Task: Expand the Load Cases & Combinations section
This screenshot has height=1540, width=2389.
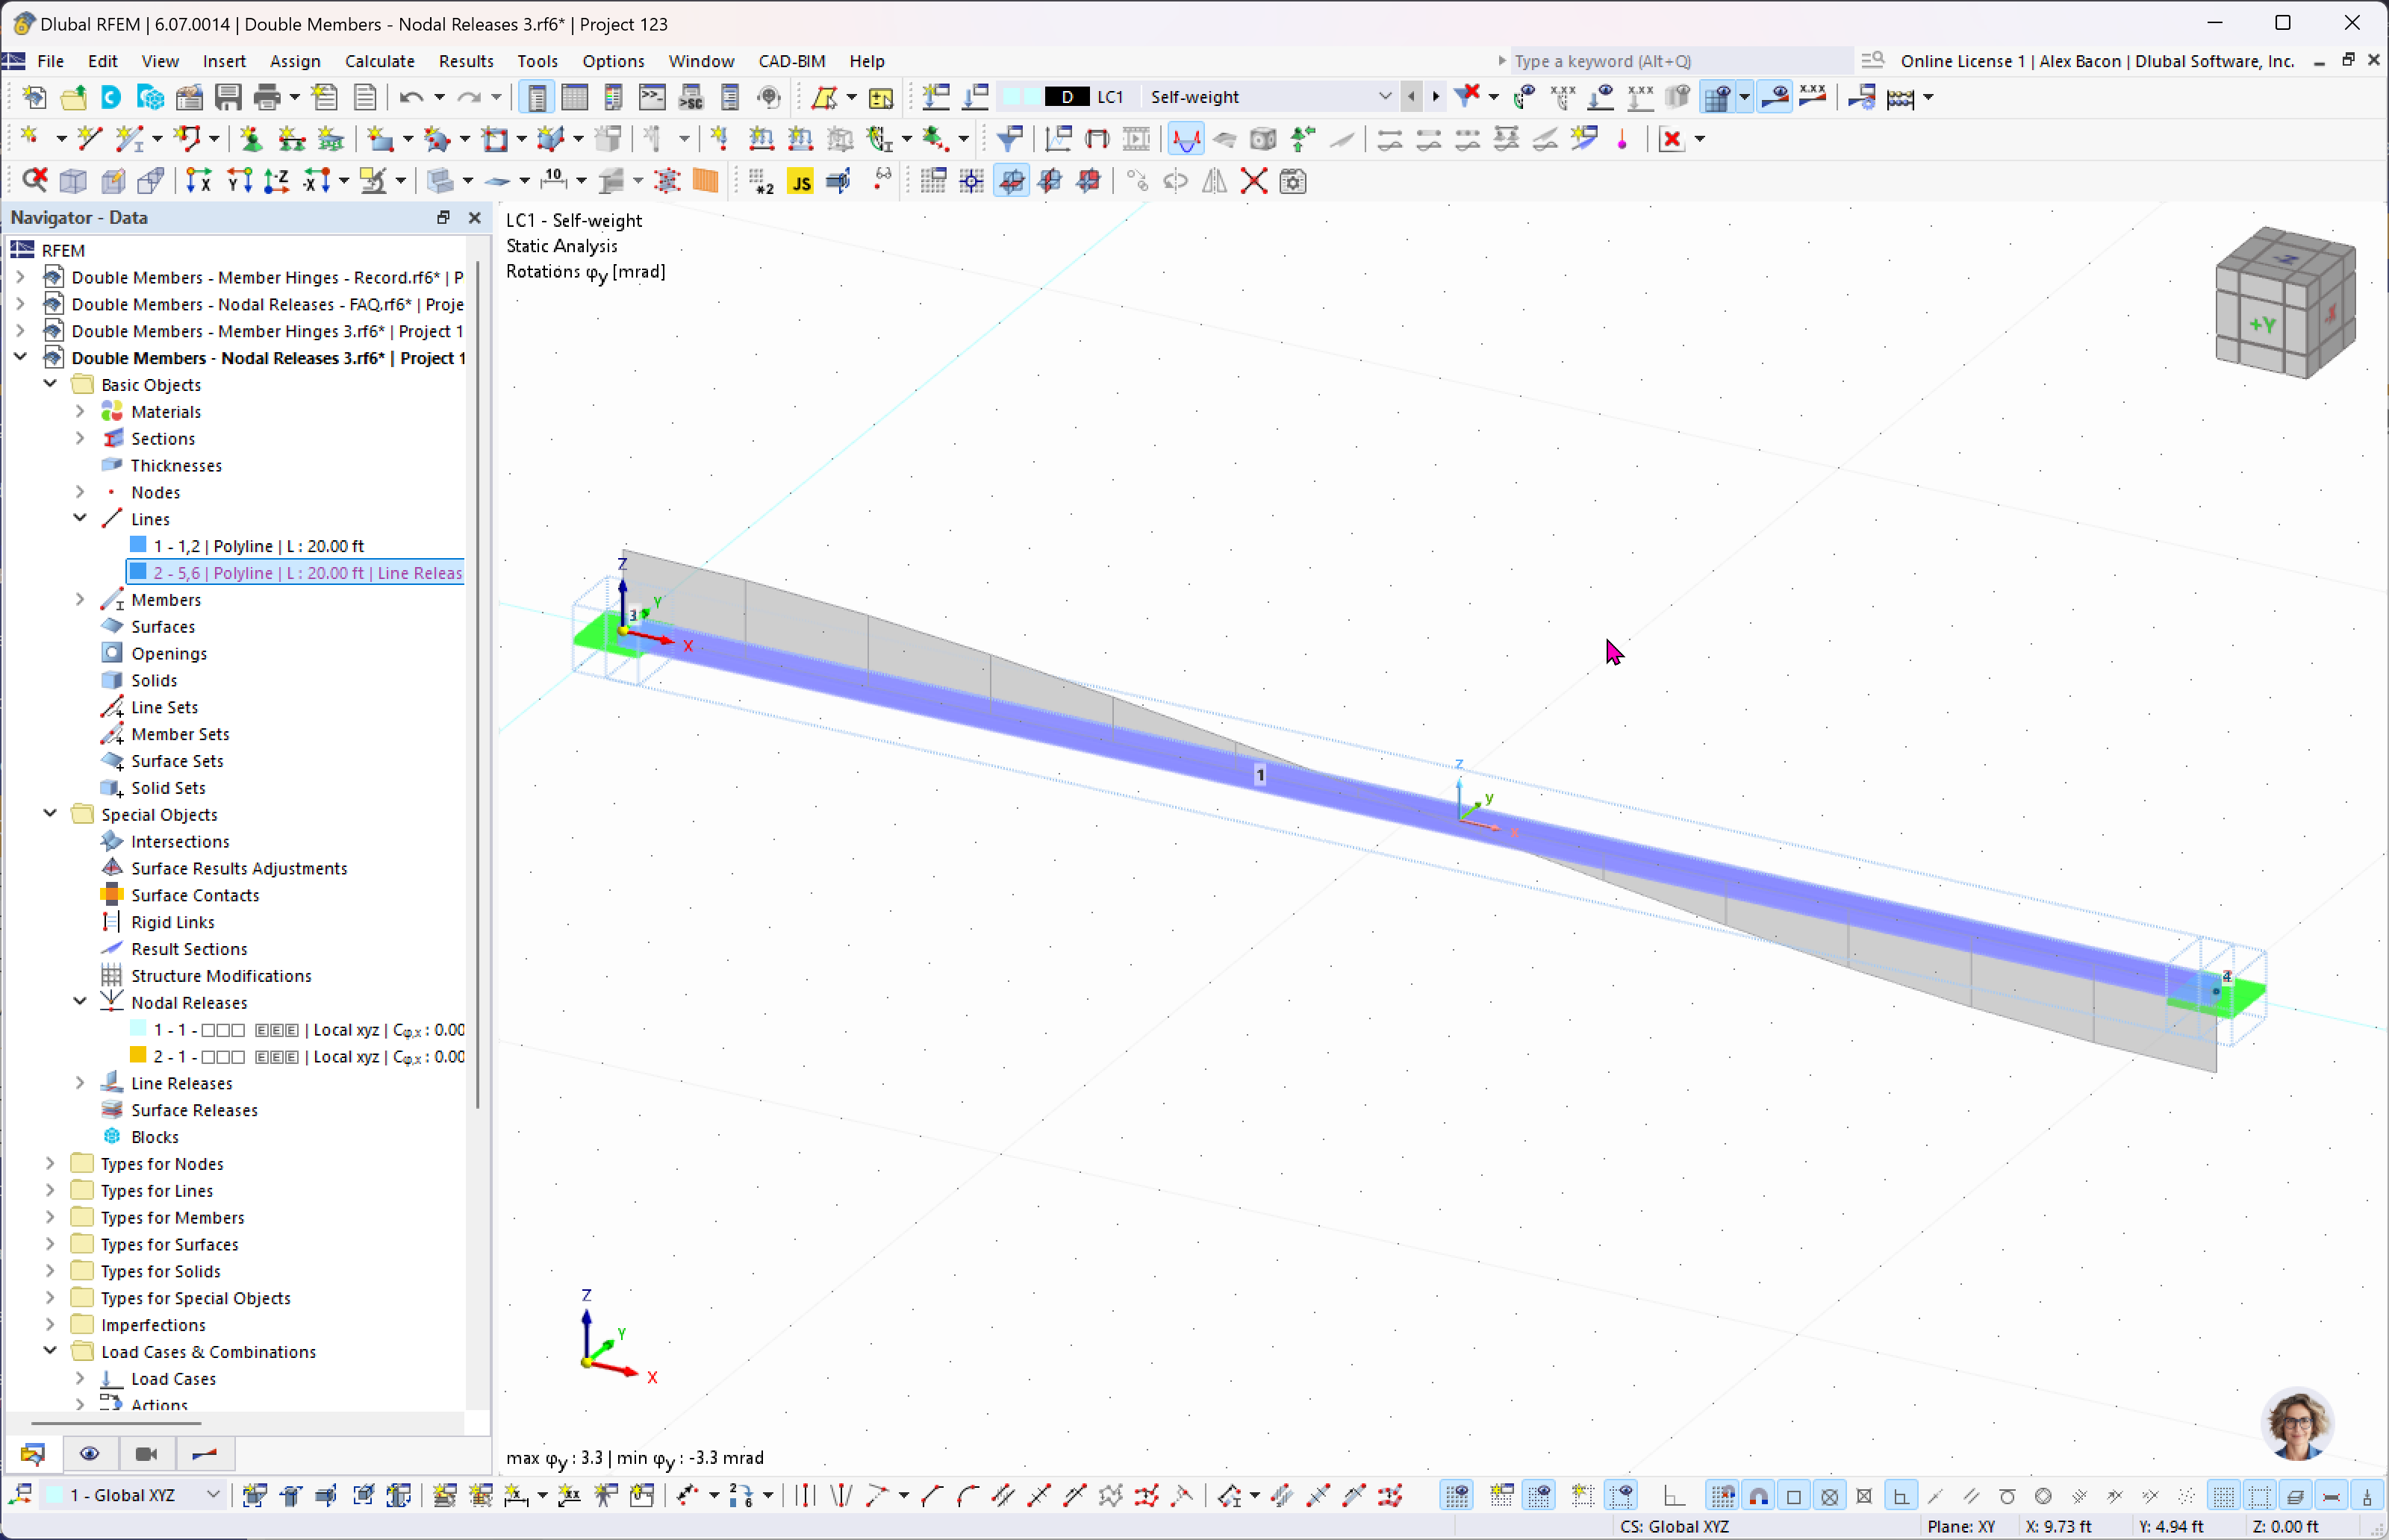Action: point(49,1352)
